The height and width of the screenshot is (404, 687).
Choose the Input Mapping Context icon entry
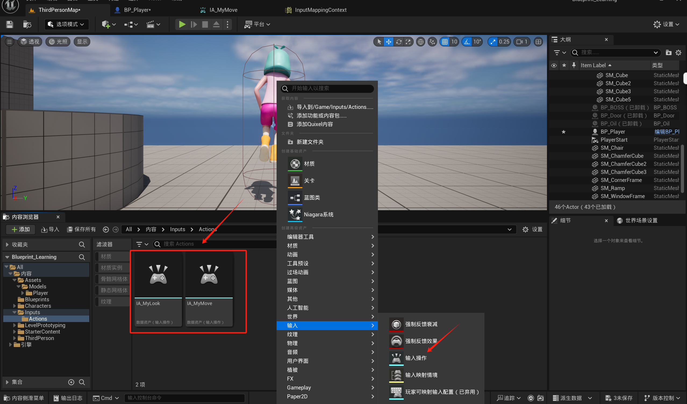pos(396,375)
